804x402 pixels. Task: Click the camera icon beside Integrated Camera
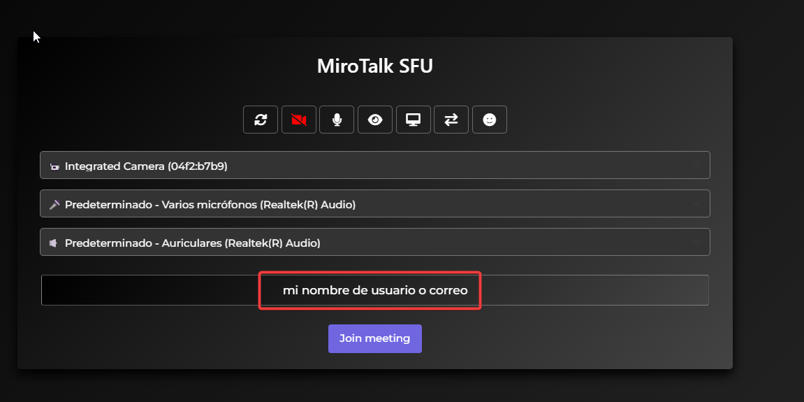click(x=54, y=166)
